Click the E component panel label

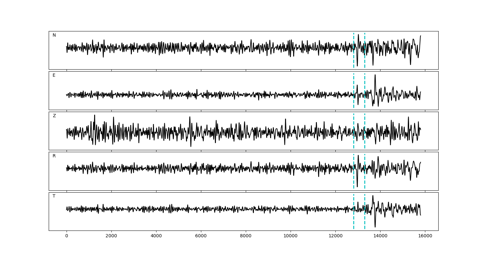coord(54,75)
